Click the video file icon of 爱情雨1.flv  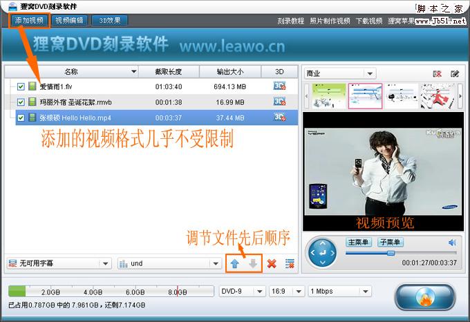click(32, 86)
